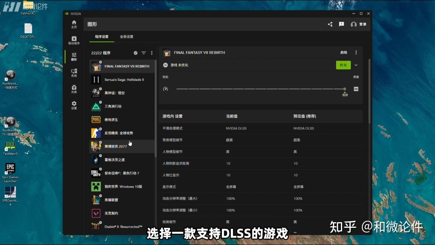
Task: Click the performance-quality slider handle
Action: (345, 89)
